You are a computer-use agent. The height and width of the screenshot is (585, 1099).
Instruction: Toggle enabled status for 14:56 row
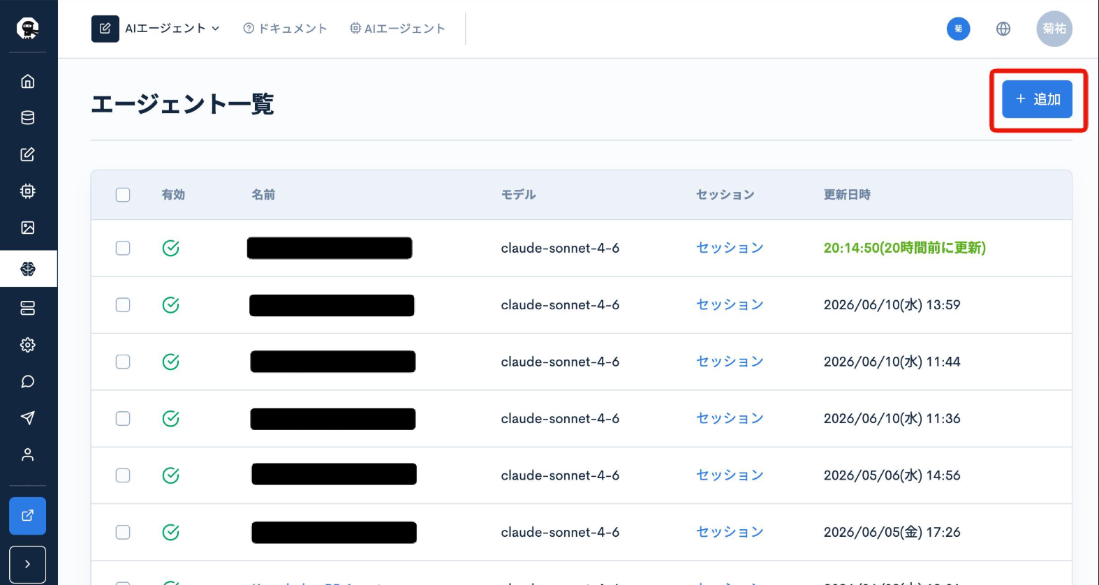tap(171, 475)
